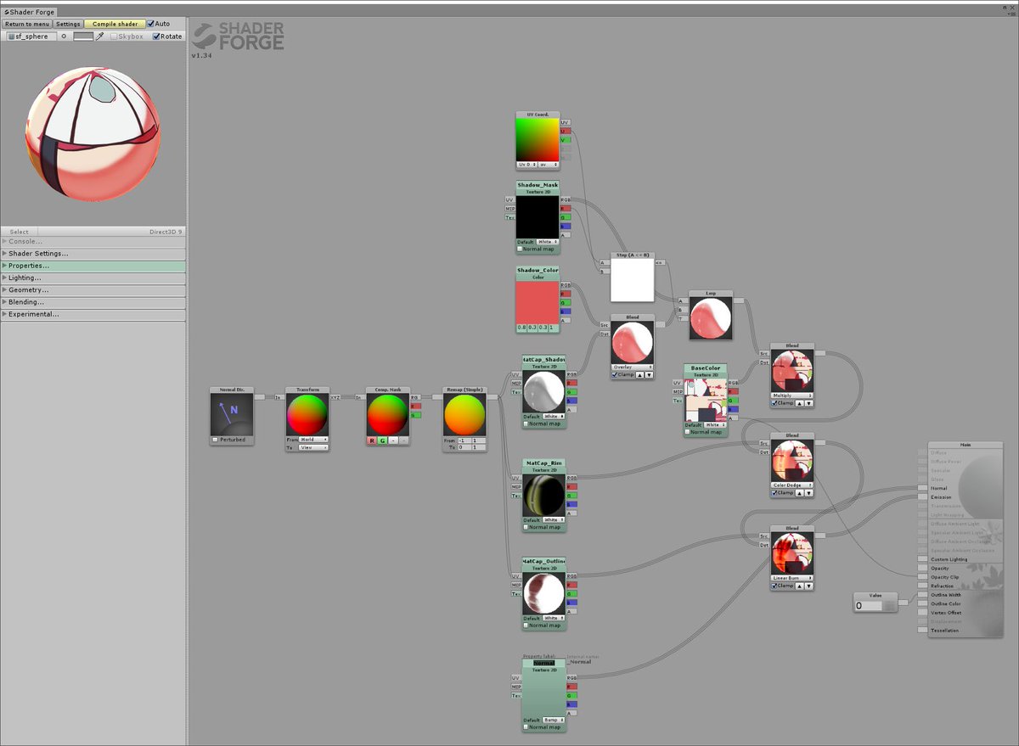Click the G output connector of Shadow_Color node
Viewport: 1019px width, 746px height.
(566, 302)
